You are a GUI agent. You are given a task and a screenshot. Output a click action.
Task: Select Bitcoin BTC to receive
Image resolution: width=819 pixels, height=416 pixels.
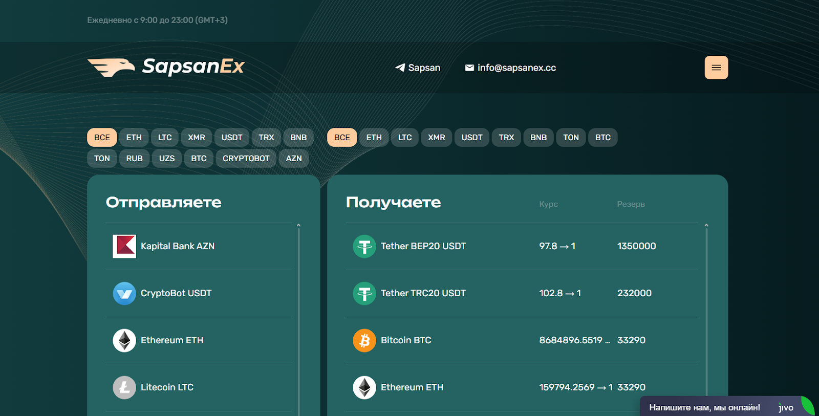(x=522, y=340)
